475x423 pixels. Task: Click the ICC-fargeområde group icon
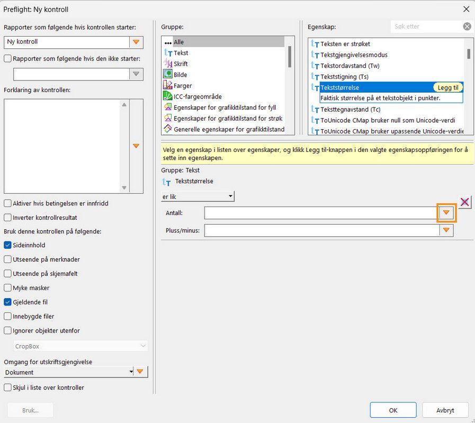(x=168, y=96)
